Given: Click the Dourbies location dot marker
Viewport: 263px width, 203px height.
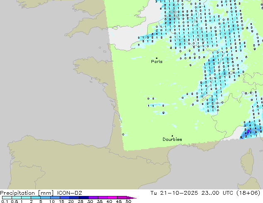Looking at the screenshot, I should pos(172,136).
